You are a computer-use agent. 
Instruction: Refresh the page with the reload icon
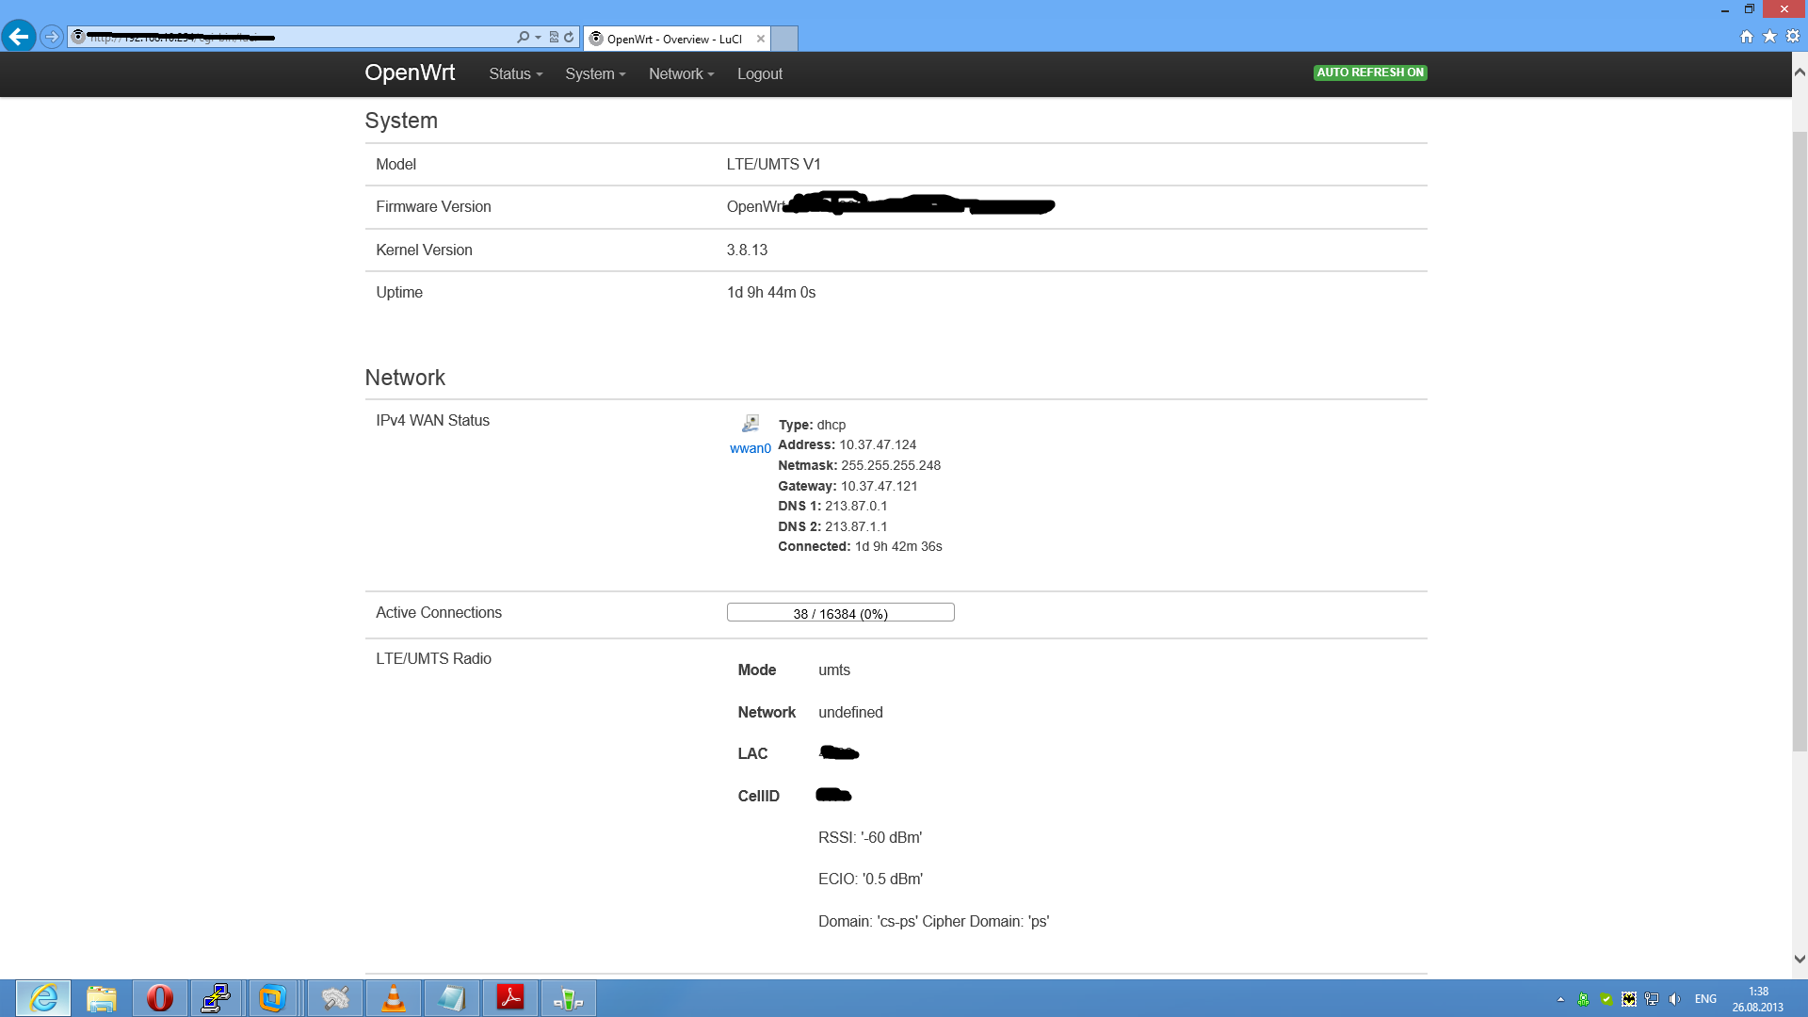[x=569, y=38]
